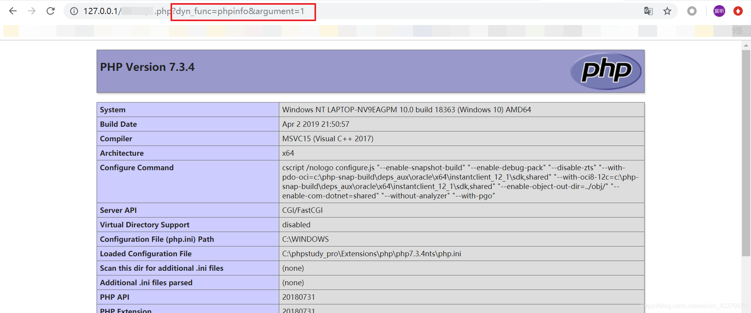Select '(none)' in Additional .ini files row
Image resolution: width=751 pixels, height=313 pixels.
click(293, 282)
